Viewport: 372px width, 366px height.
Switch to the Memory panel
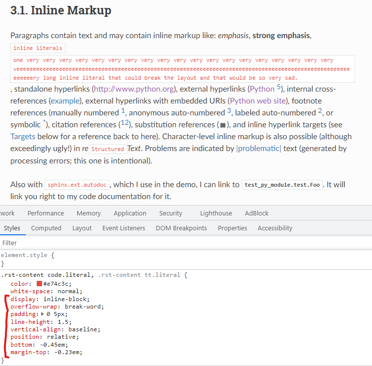pos(89,213)
